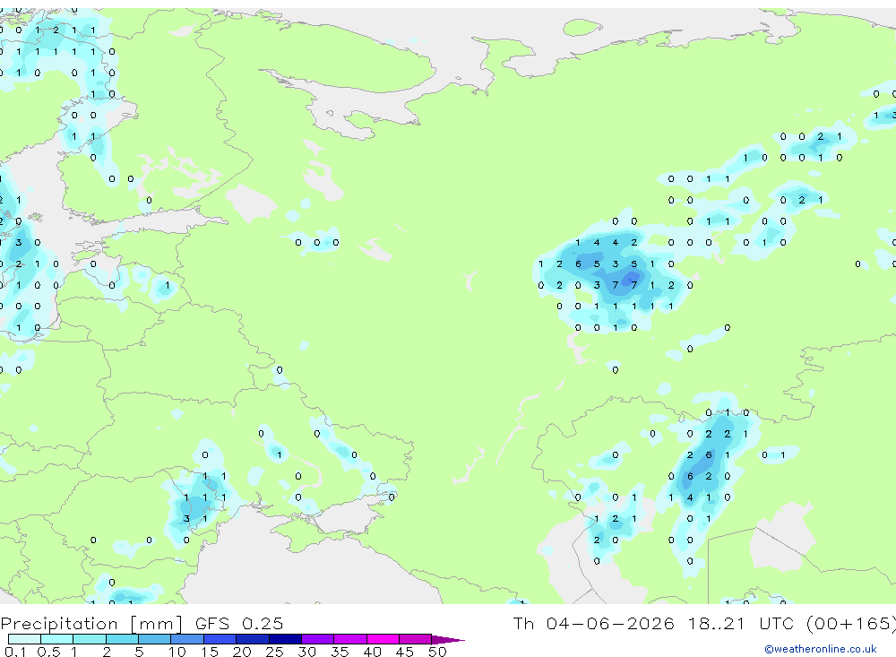Select the 1–2 mm legend color swatch

tap(90, 639)
